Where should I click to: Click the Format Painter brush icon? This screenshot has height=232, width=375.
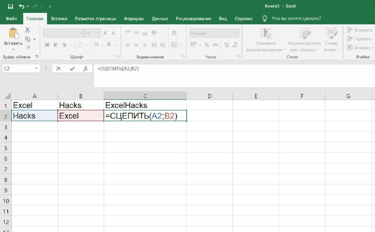(x=28, y=47)
